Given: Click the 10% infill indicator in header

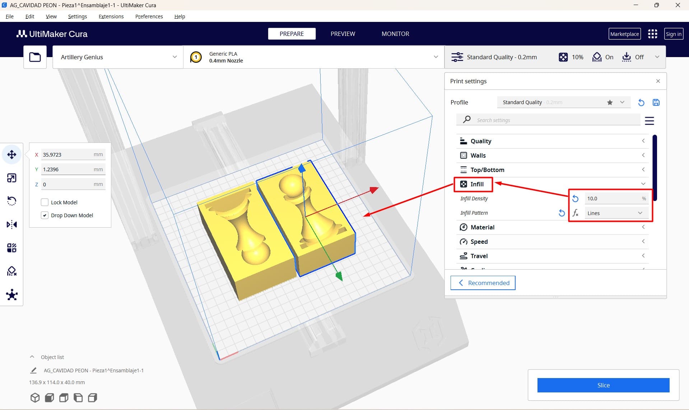Looking at the screenshot, I should 571,57.
